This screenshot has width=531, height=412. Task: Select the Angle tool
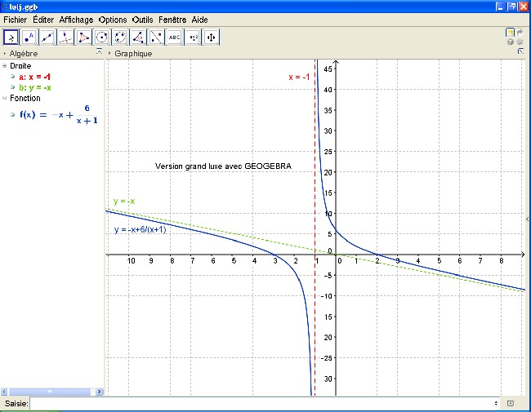click(x=138, y=38)
